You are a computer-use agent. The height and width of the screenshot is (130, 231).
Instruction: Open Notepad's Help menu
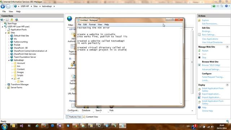pyautogui.click(x=106, y=25)
